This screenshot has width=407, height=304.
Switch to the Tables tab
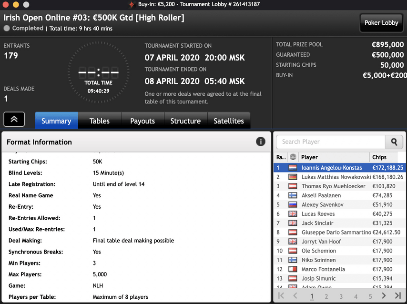(100, 121)
